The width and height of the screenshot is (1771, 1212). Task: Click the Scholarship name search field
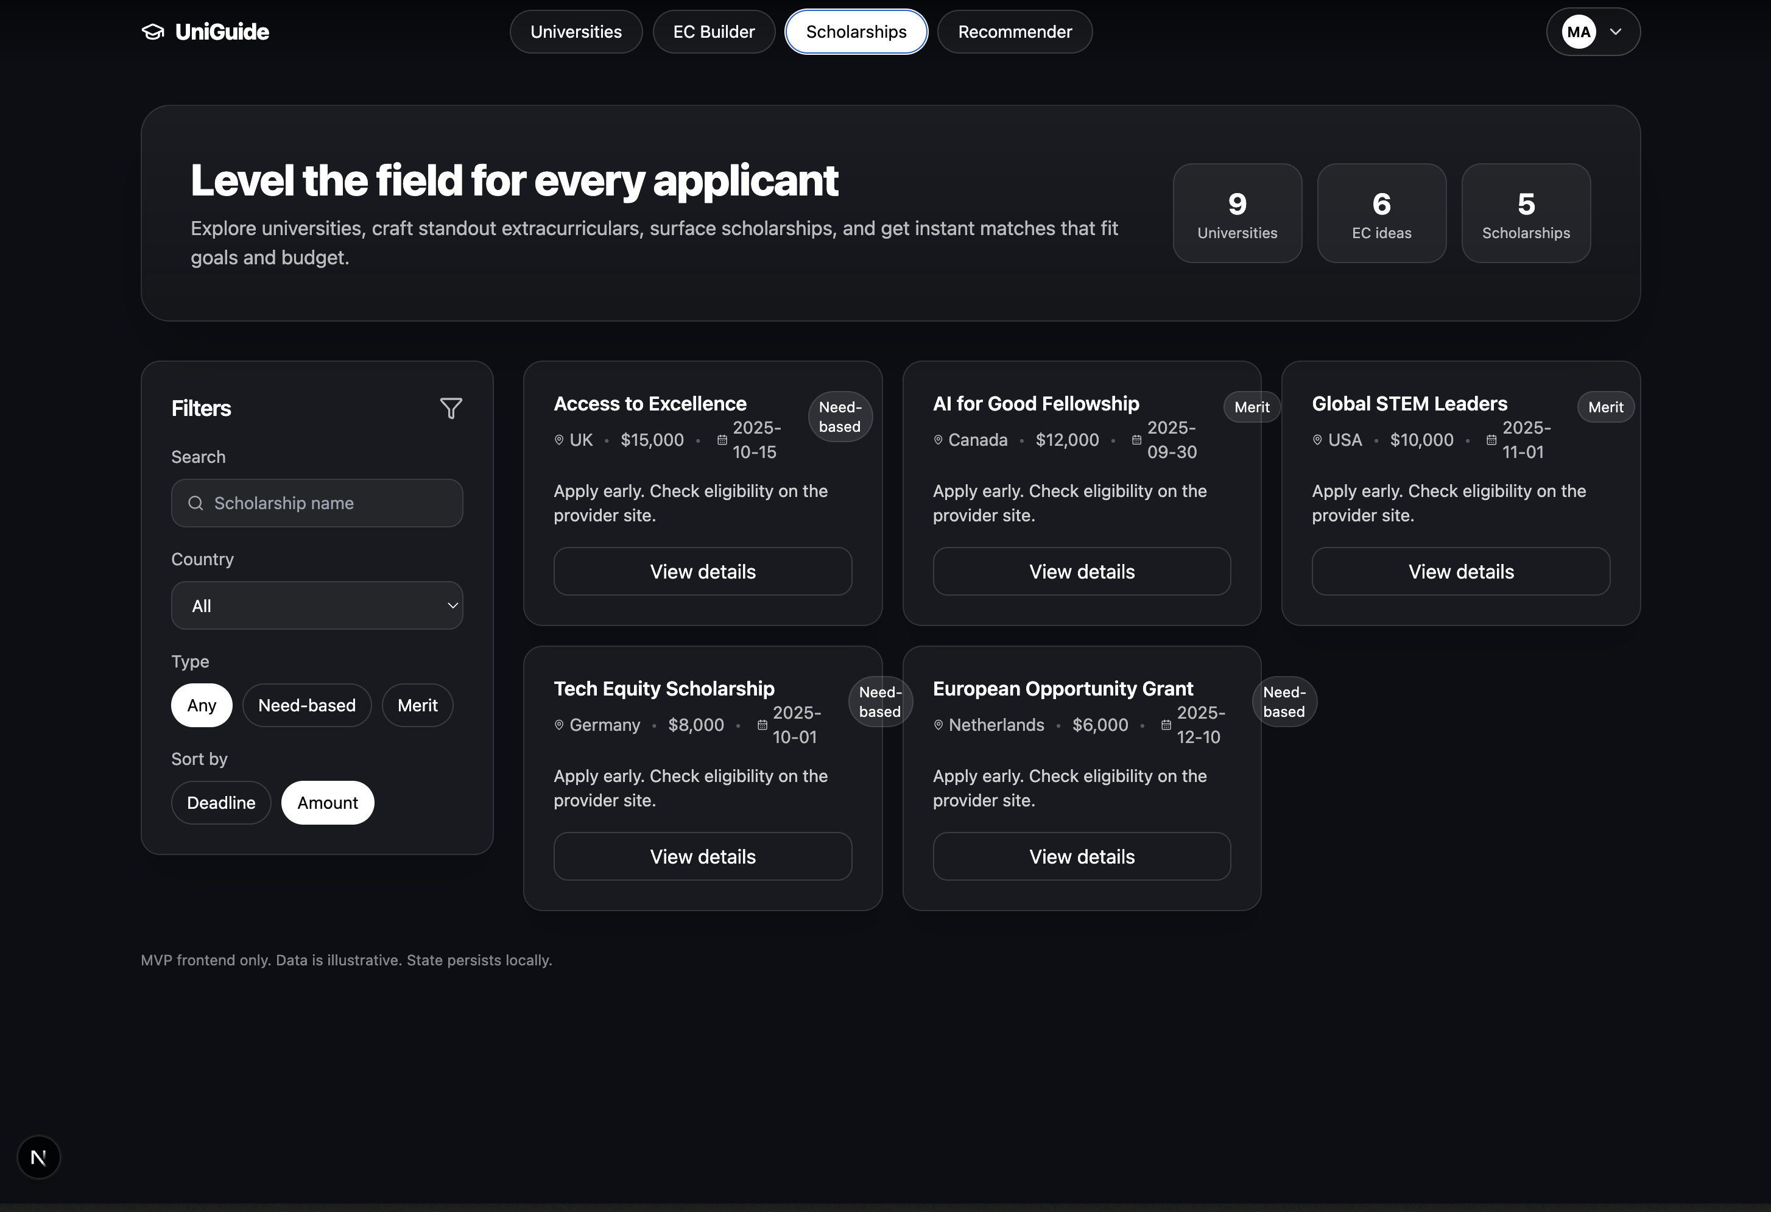(328, 503)
